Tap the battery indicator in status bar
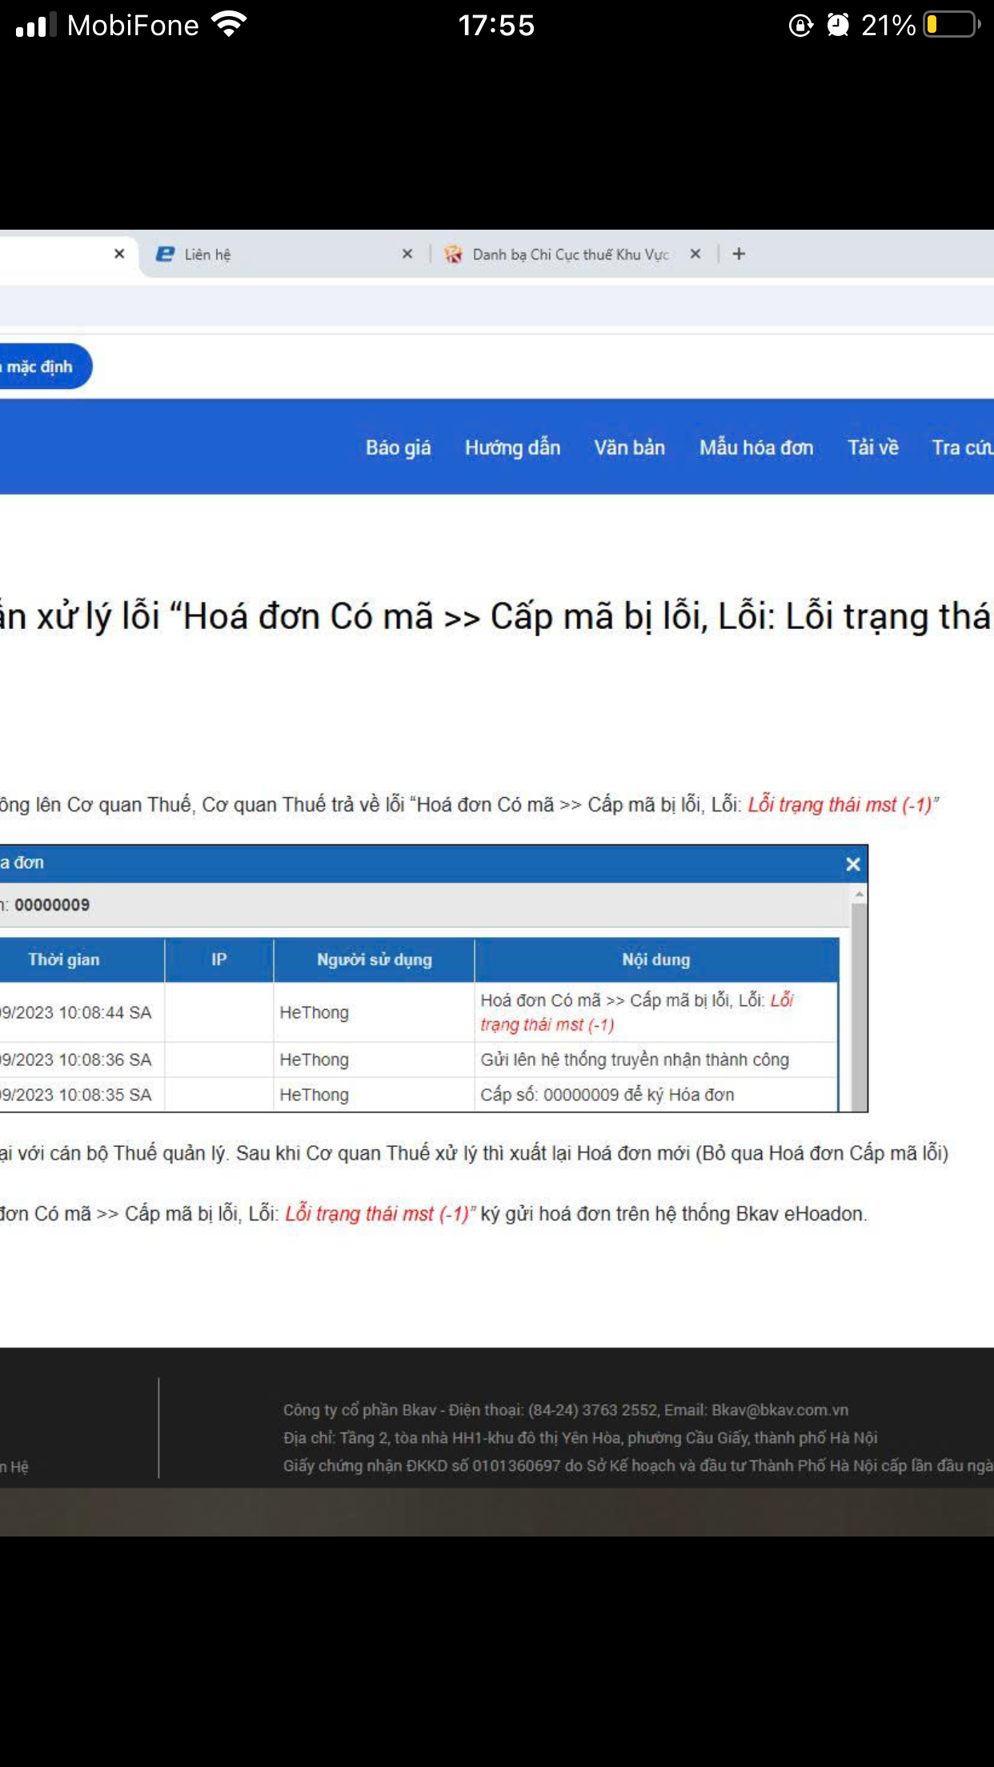This screenshot has height=1767, width=994. (x=951, y=26)
